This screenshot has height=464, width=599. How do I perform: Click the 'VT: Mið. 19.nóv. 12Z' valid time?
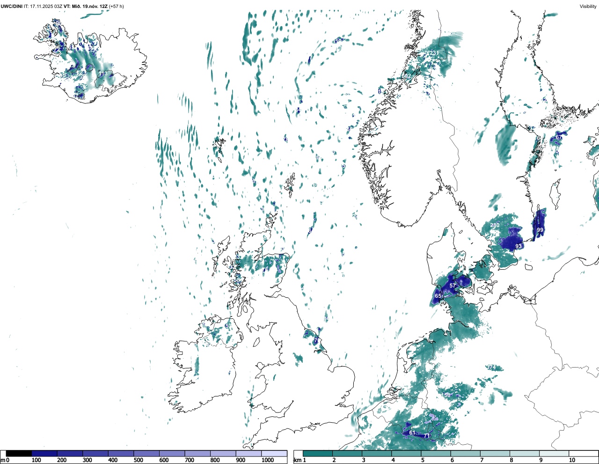pos(85,6)
